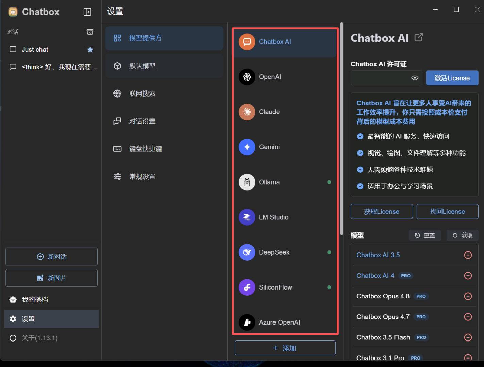This screenshot has width=484, height=367.
Task: Click the Chatbox 3.5 Flash model name
Action: (383, 337)
